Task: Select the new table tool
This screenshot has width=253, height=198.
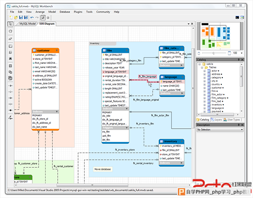Action: tap(11, 66)
